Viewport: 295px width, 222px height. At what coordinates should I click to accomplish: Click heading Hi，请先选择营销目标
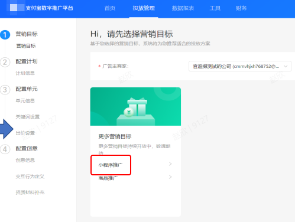pyautogui.click(x=132, y=34)
